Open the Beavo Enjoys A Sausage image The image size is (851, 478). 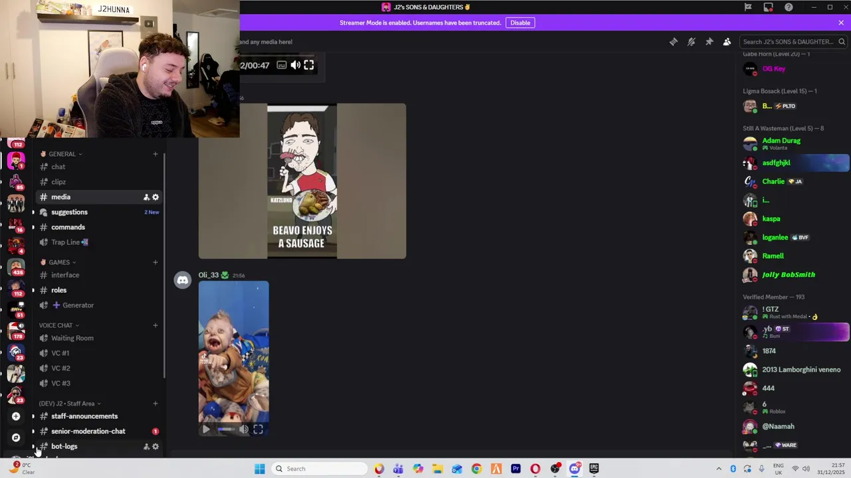[x=302, y=181]
